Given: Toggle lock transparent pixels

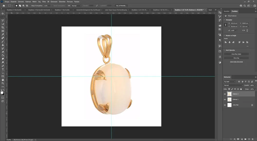Looking at the screenshot, I should click(229, 89).
